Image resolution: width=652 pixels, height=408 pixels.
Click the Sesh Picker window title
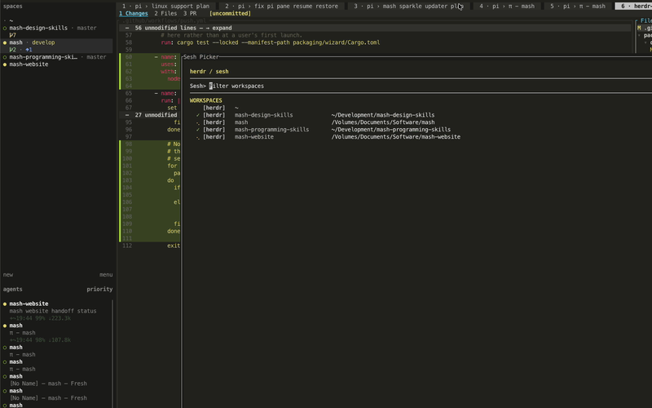(x=200, y=57)
